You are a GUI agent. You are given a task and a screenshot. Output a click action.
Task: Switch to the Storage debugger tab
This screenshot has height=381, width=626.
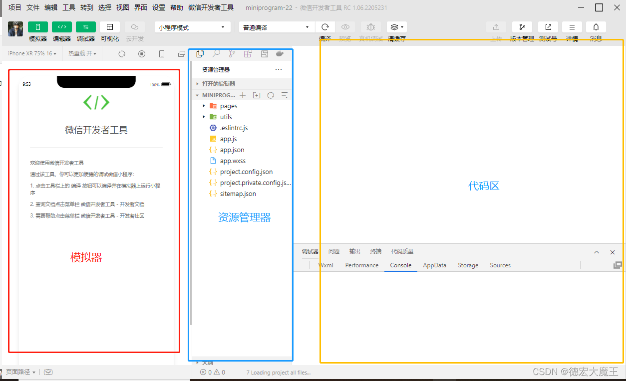tap(468, 265)
